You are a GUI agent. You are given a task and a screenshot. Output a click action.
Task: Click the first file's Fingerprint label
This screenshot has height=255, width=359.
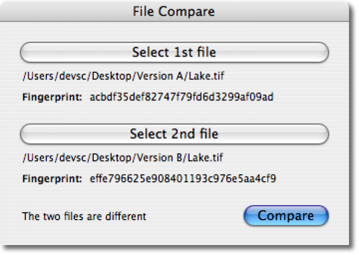(x=52, y=98)
